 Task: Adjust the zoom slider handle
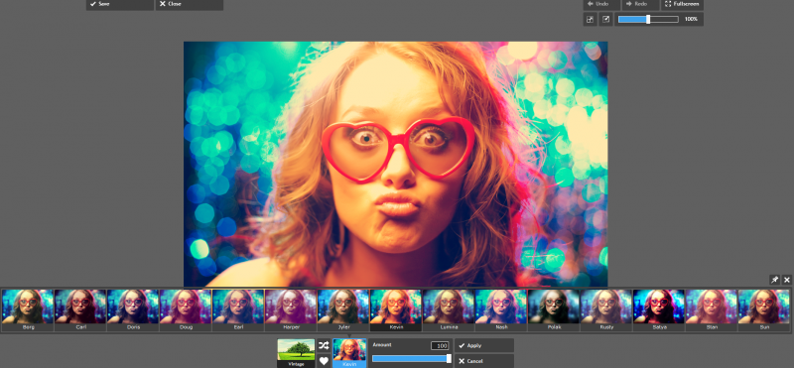(648, 19)
